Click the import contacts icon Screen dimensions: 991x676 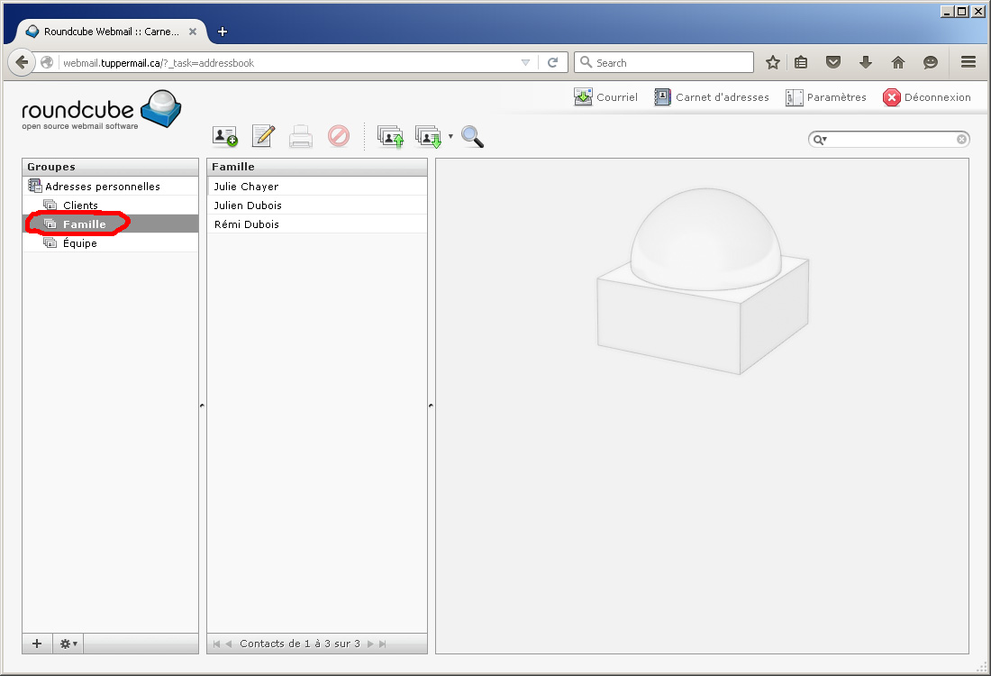(x=390, y=137)
